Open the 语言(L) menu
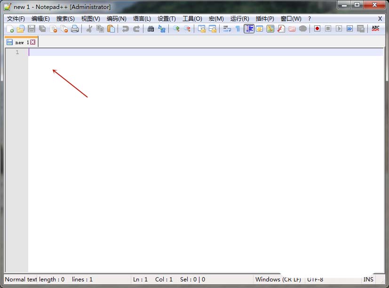Image resolution: width=389 pixels, height=288 pixels. pos(142,19)
